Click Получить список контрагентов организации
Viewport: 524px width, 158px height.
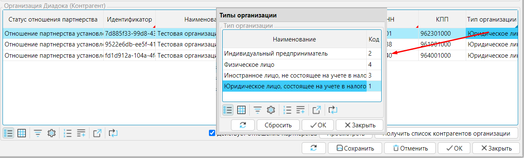coord(446,134)
